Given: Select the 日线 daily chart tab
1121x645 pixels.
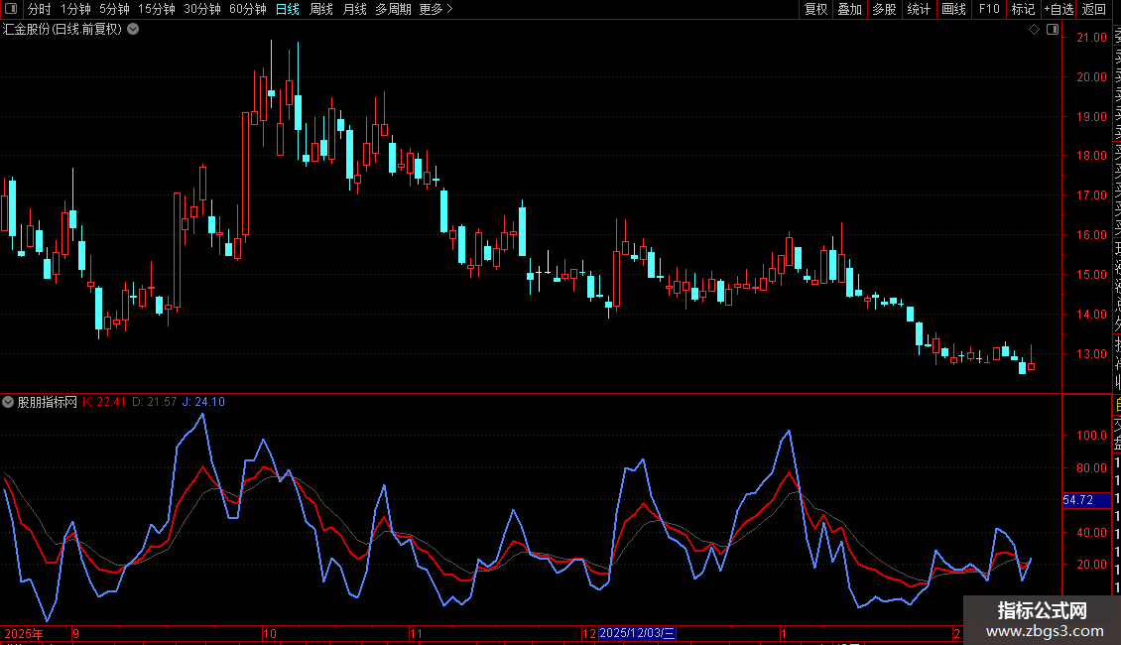Looking at the screenshot, I should pos(288,9).
